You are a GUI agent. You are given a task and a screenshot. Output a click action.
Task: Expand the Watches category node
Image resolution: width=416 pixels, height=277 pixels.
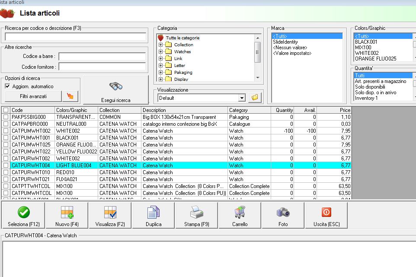160,51
